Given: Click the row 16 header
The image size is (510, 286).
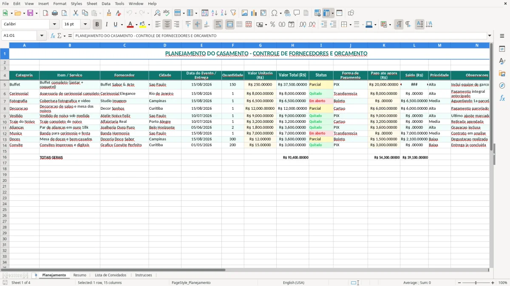Looking at the screenshot, I should (x=5, y=157).
